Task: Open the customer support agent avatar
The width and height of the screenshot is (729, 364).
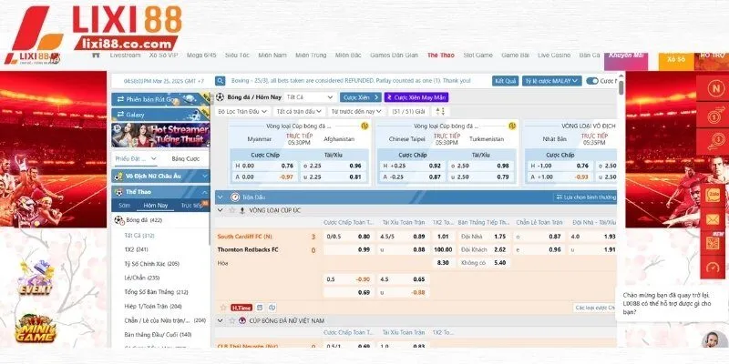Action: 709,338
